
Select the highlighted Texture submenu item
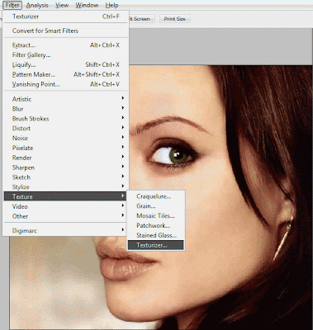click(x=66, y=196)
